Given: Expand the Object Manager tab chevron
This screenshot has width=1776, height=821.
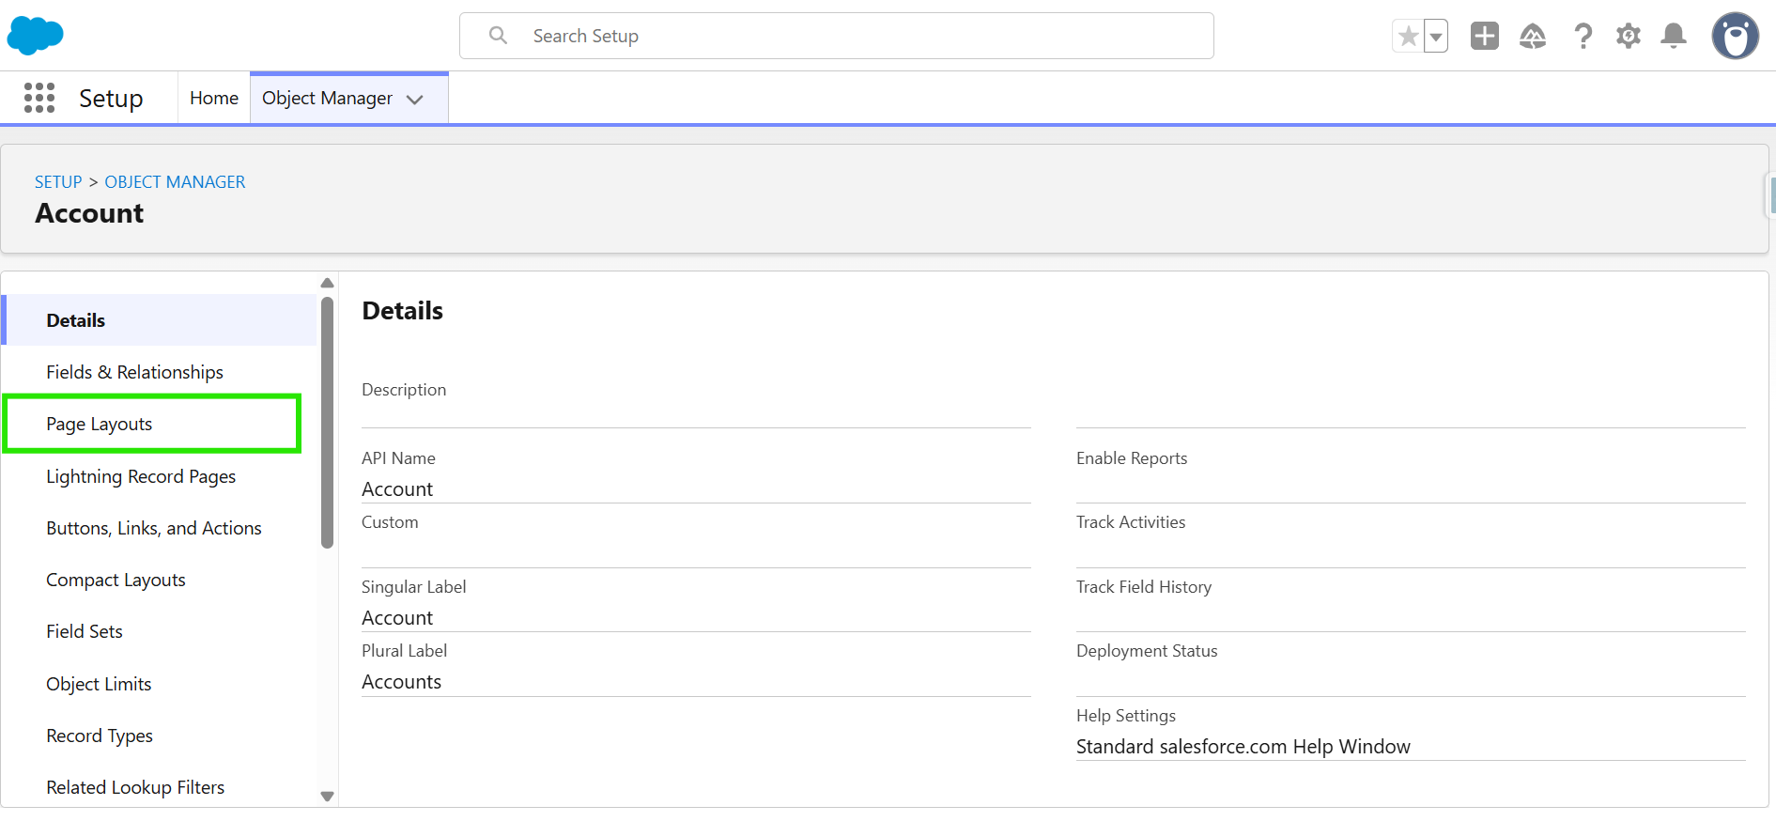Looking at the screenshot, I should 414,100.
